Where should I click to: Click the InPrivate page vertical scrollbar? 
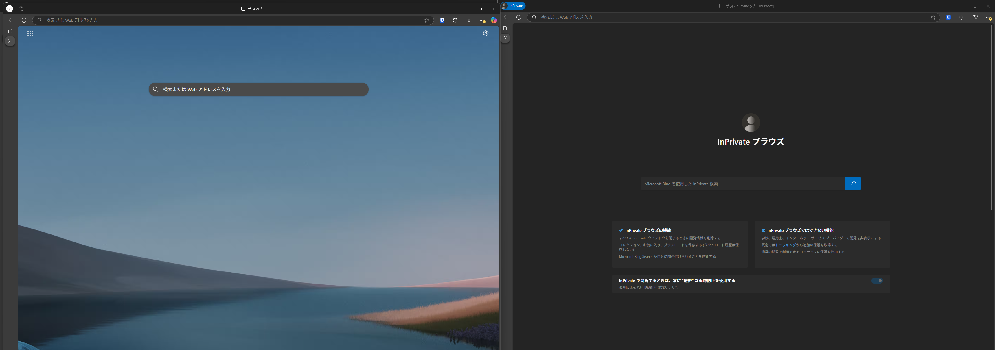(991, 118)
